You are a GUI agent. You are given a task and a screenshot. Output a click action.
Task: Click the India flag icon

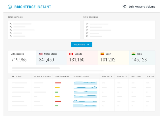[x=134, y=54]
